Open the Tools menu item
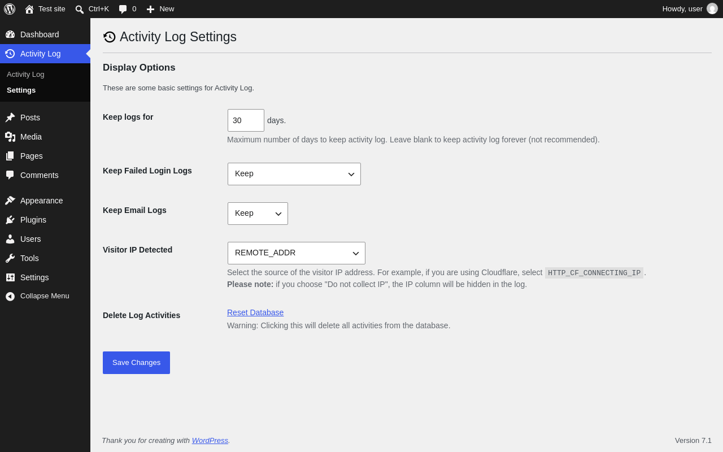This screenshot has height=452, width=723. (45, 258)
